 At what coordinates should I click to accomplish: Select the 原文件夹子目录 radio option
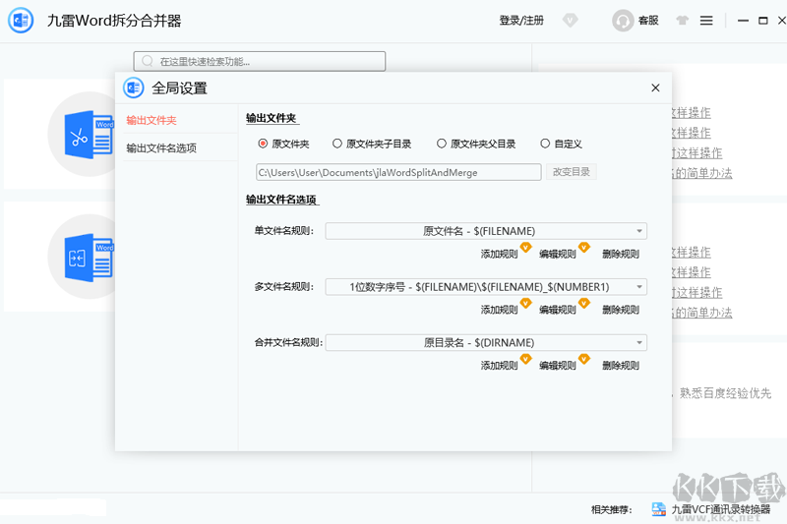coord(337,144)
